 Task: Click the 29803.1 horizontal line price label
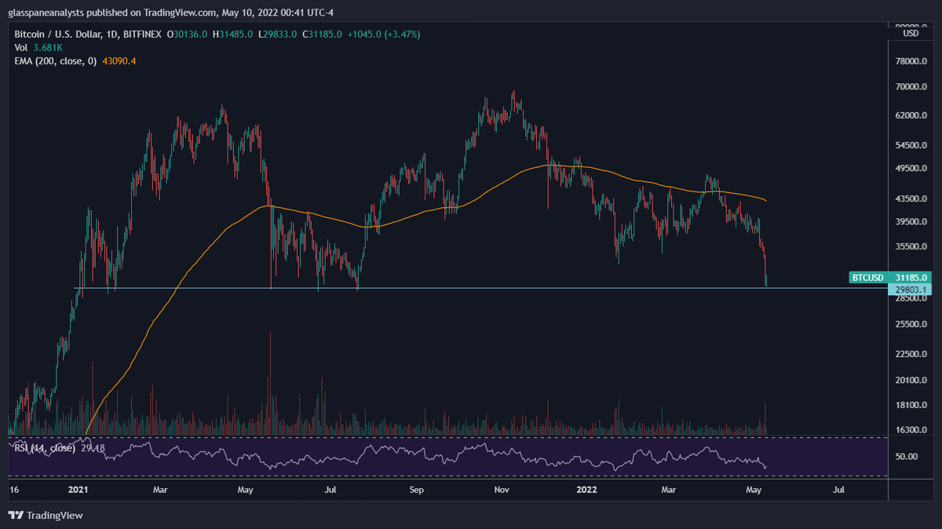pyautogui.click(x=911, y=290)
